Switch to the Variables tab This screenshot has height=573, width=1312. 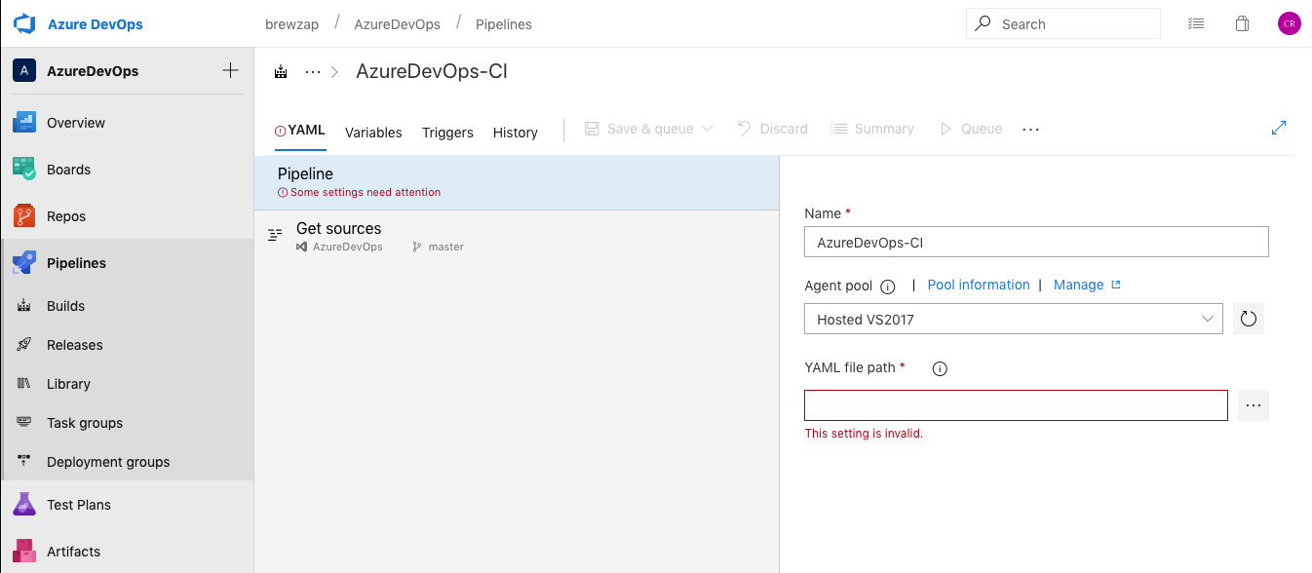(x=373, y=133)
